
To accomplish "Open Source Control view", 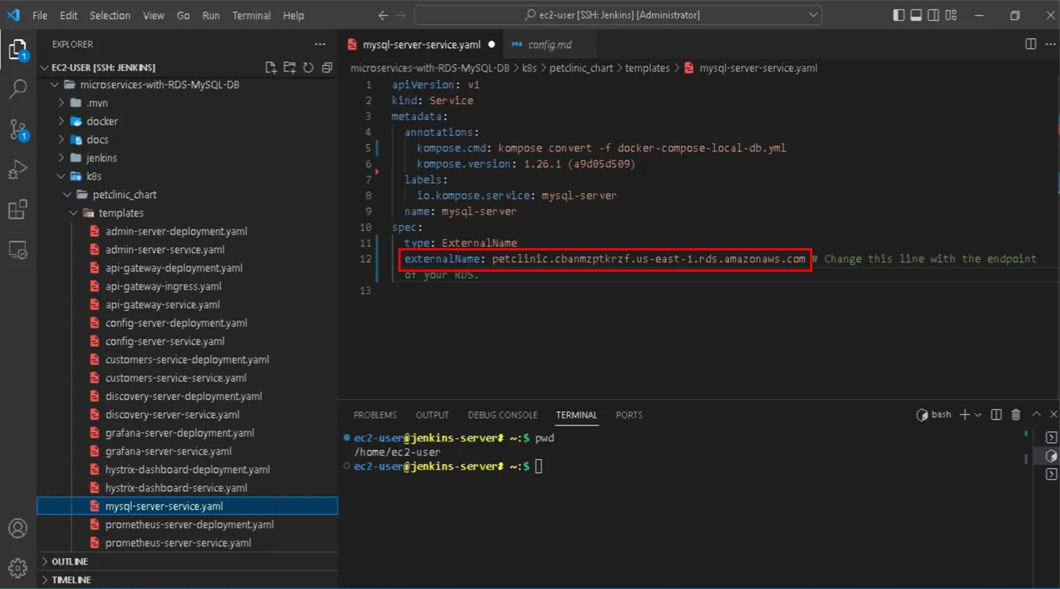I will [18, 129].
